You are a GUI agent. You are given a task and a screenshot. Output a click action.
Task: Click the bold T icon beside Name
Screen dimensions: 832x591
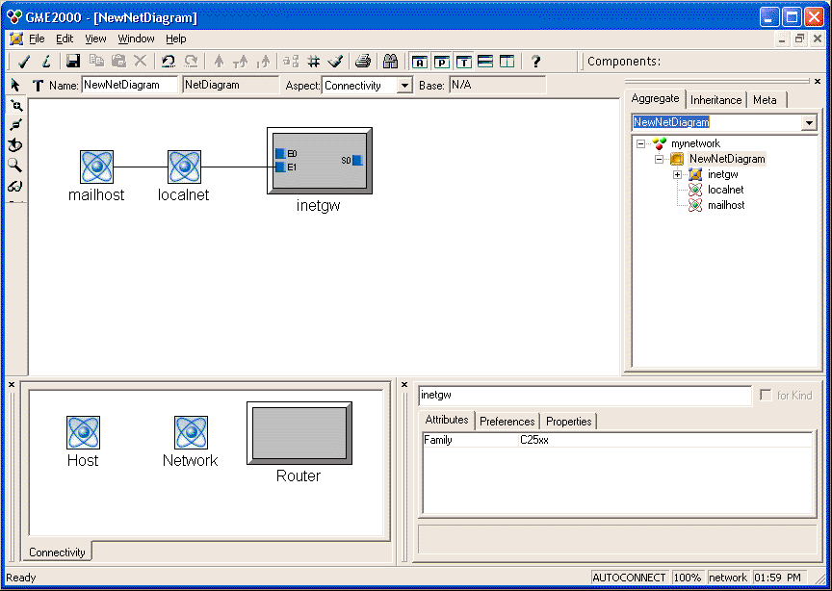click(38, 85)
